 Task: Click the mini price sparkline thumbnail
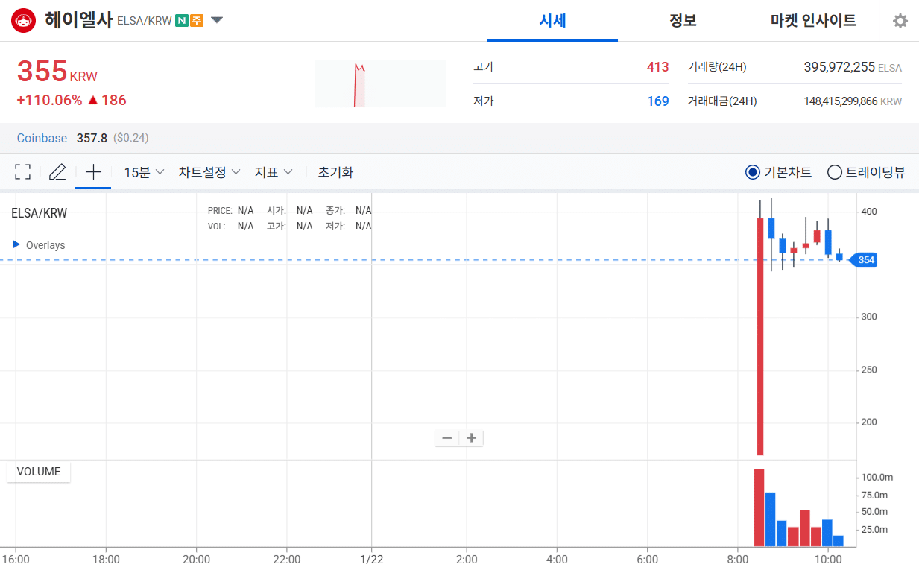tap(380, 83)
